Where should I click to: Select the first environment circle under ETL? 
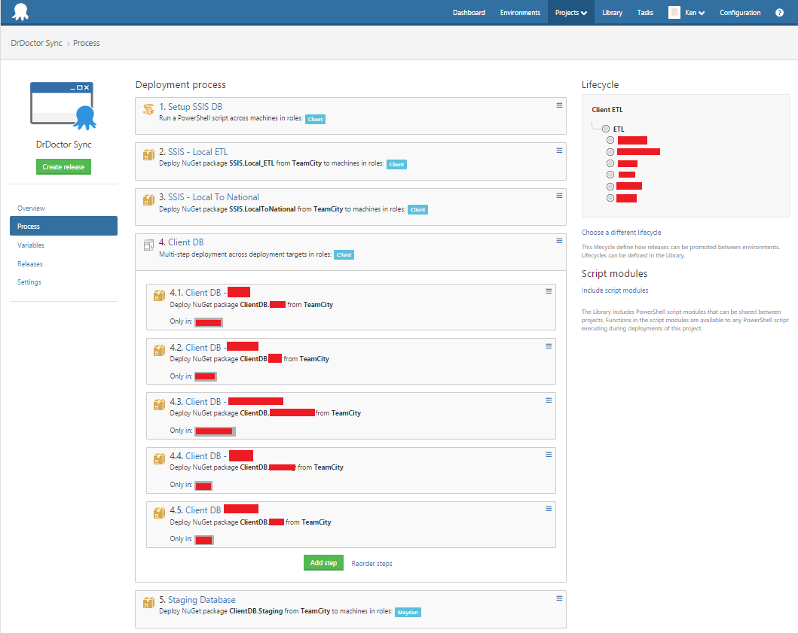pyautogui.click(x=610, y=140)
